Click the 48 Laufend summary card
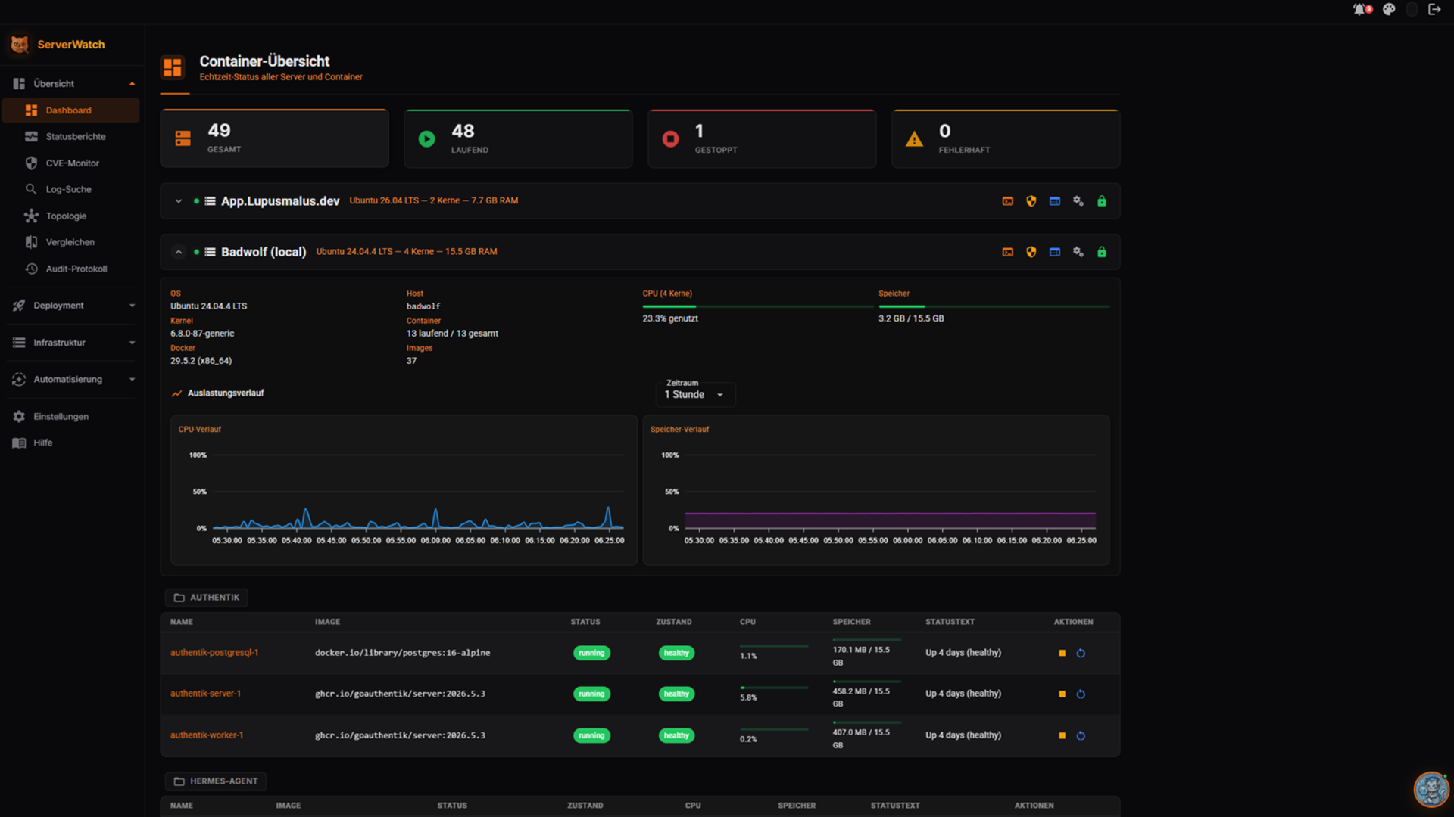1454x817 pixels. click(x=518, y=138)
